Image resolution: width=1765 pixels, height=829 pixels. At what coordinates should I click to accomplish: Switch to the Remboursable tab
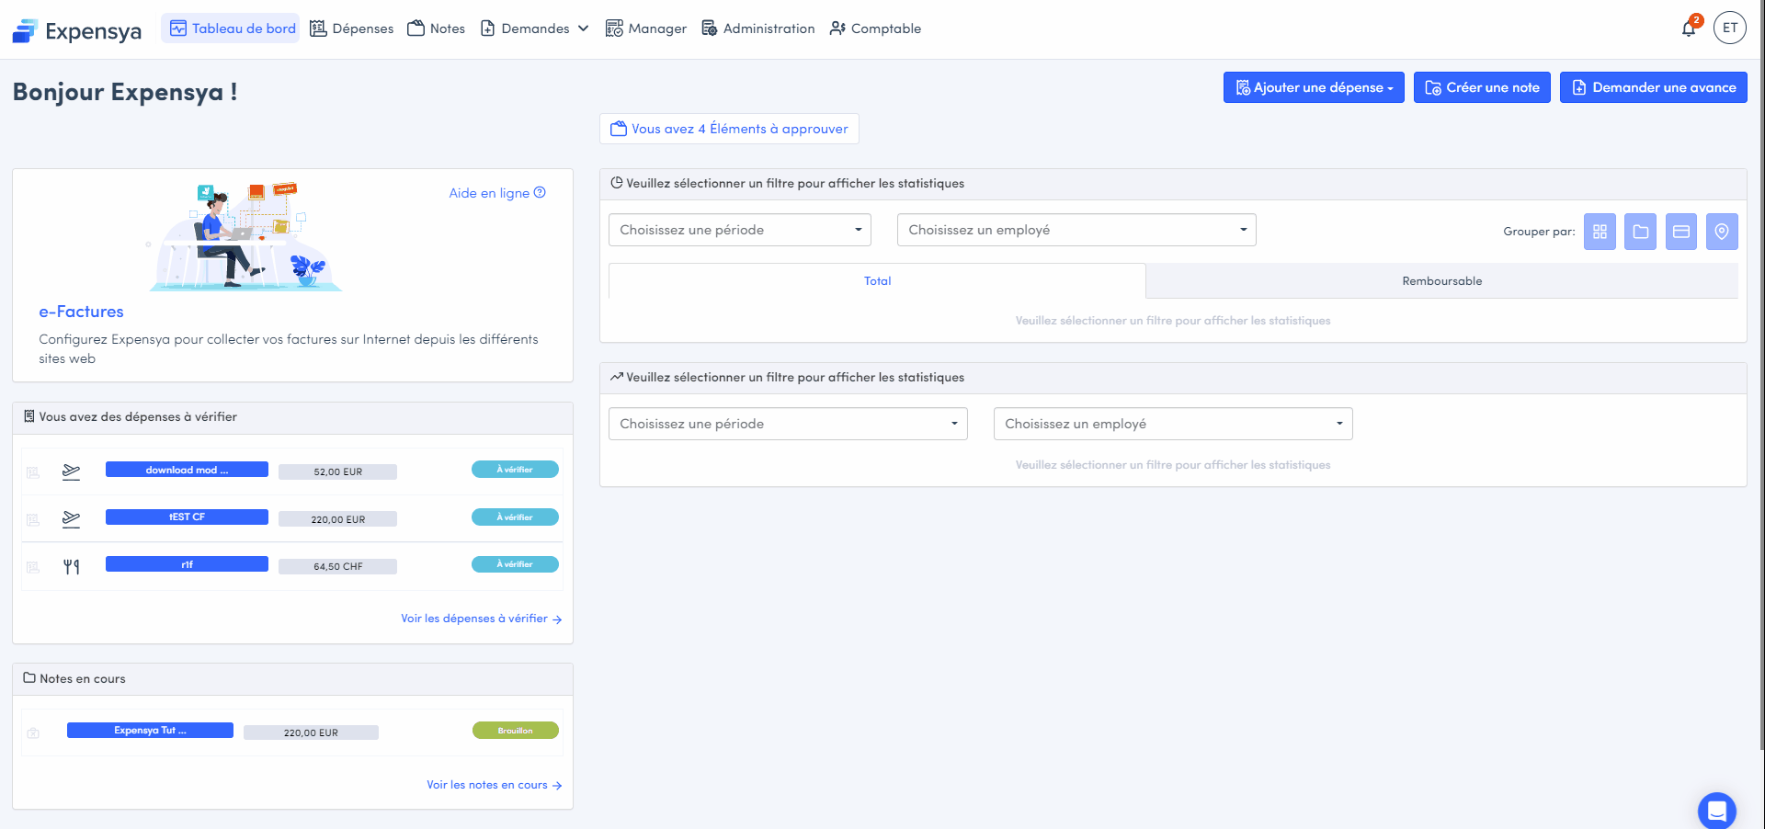coord(1442,281)
